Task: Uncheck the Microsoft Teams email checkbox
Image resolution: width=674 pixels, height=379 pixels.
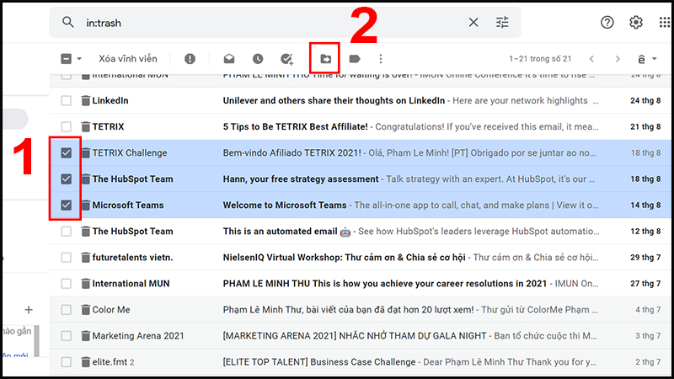Action: [x=67, y=206]
